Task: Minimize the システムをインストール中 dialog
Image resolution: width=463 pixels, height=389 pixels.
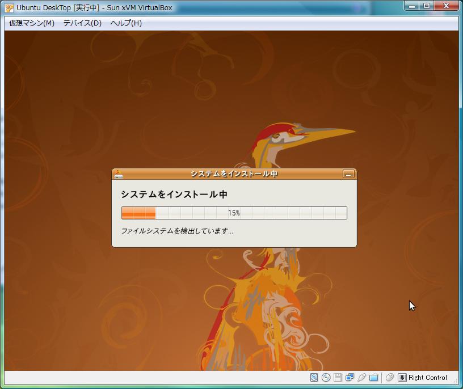Action: (348, 174)
